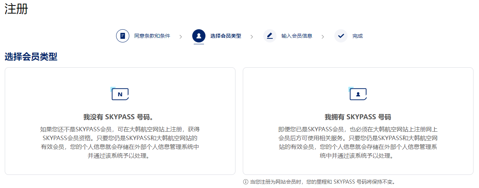Click the member type person step icon
The image size is (479, 188).
[x=199, y=36]
